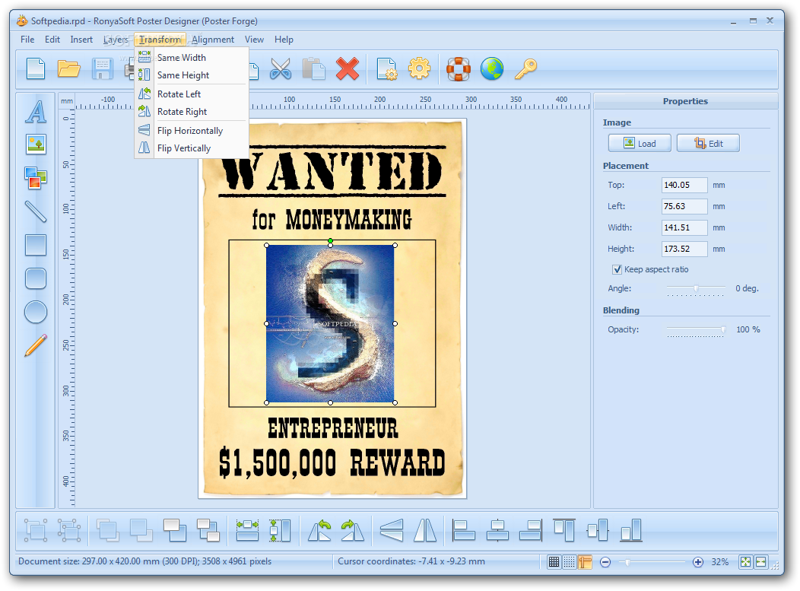The width and height of the screenshot is (800, 591).
Task: Select the Clipart tool with overlapping pictures
Action: click(x=36, y=178)
